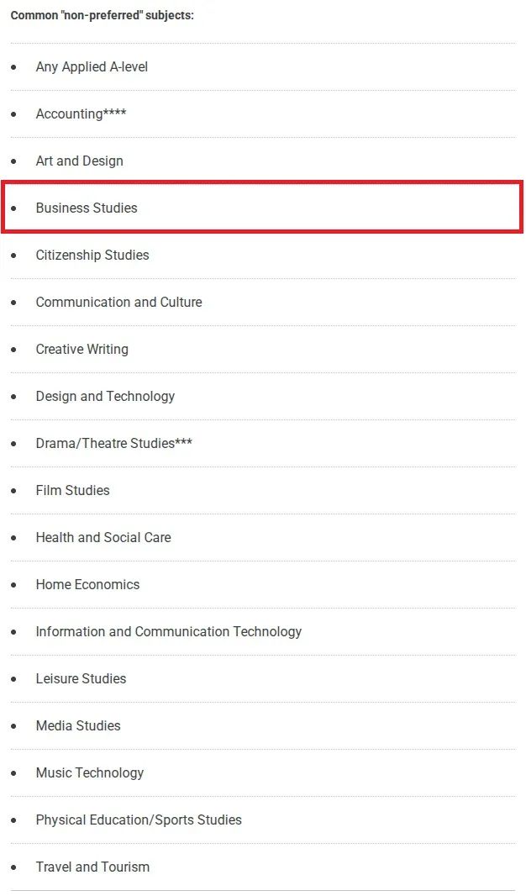Screen dimensions: 526x896
Task: Select the 'Travel and Tourism' item
Action: click(x=92, y=867)
